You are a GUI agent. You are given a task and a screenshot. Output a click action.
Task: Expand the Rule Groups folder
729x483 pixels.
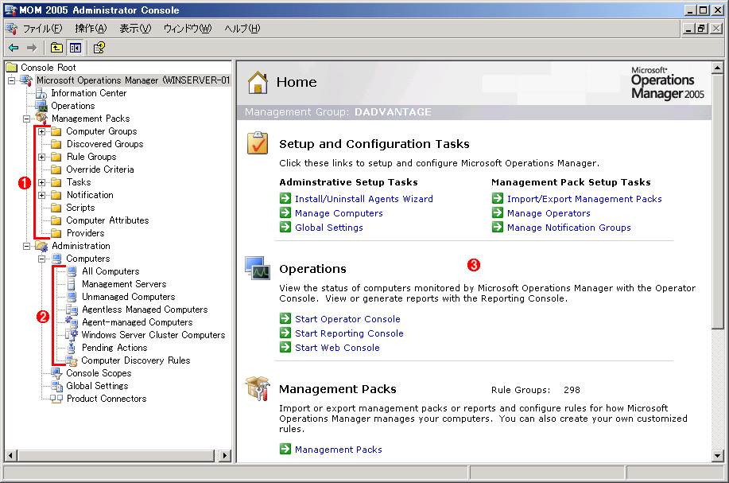(x=41, y=157)
